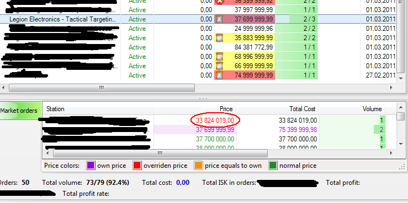Click the 35 883 999,99 price cell
This screenshot has width=408, height=203.
254,38
